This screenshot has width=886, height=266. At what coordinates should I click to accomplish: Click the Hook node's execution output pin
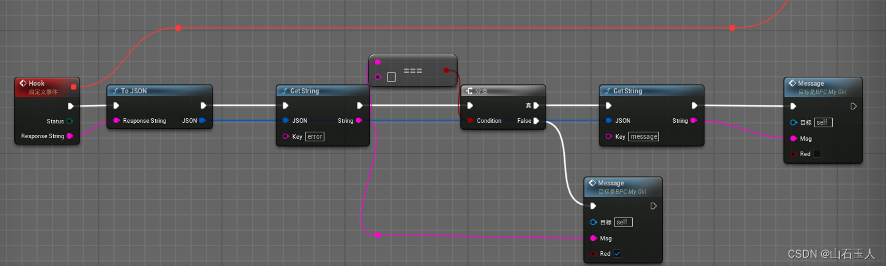[x=71, y=106]
